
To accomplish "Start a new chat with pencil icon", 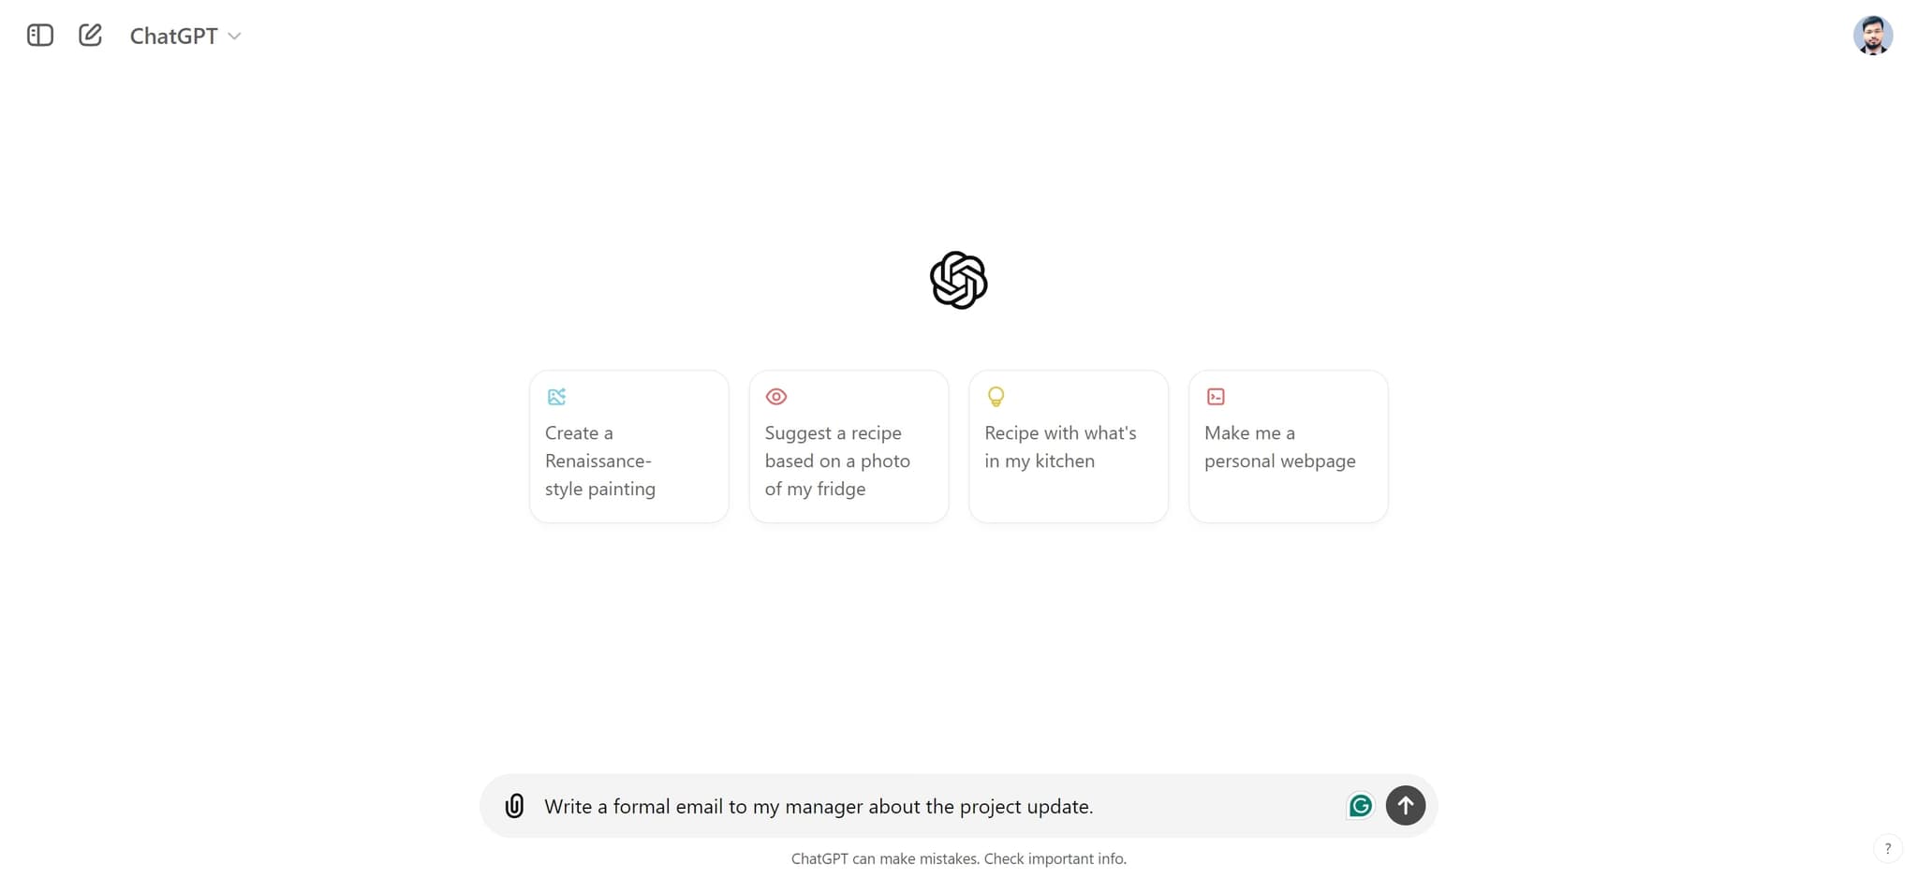I will [x=90, y=36].
